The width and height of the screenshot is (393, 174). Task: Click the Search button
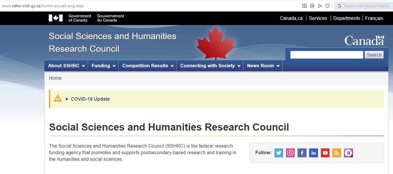[x=374, y=55]
